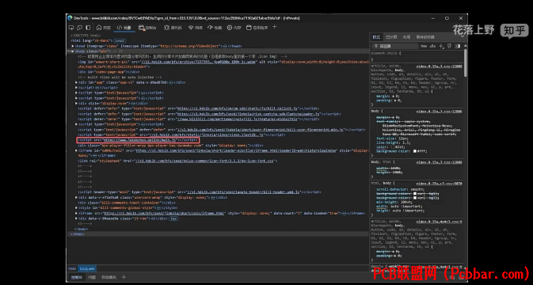Screen dimensions: 533x285
Task: Click the flex badge on lt-row div
Action: (x=173, y=218)
